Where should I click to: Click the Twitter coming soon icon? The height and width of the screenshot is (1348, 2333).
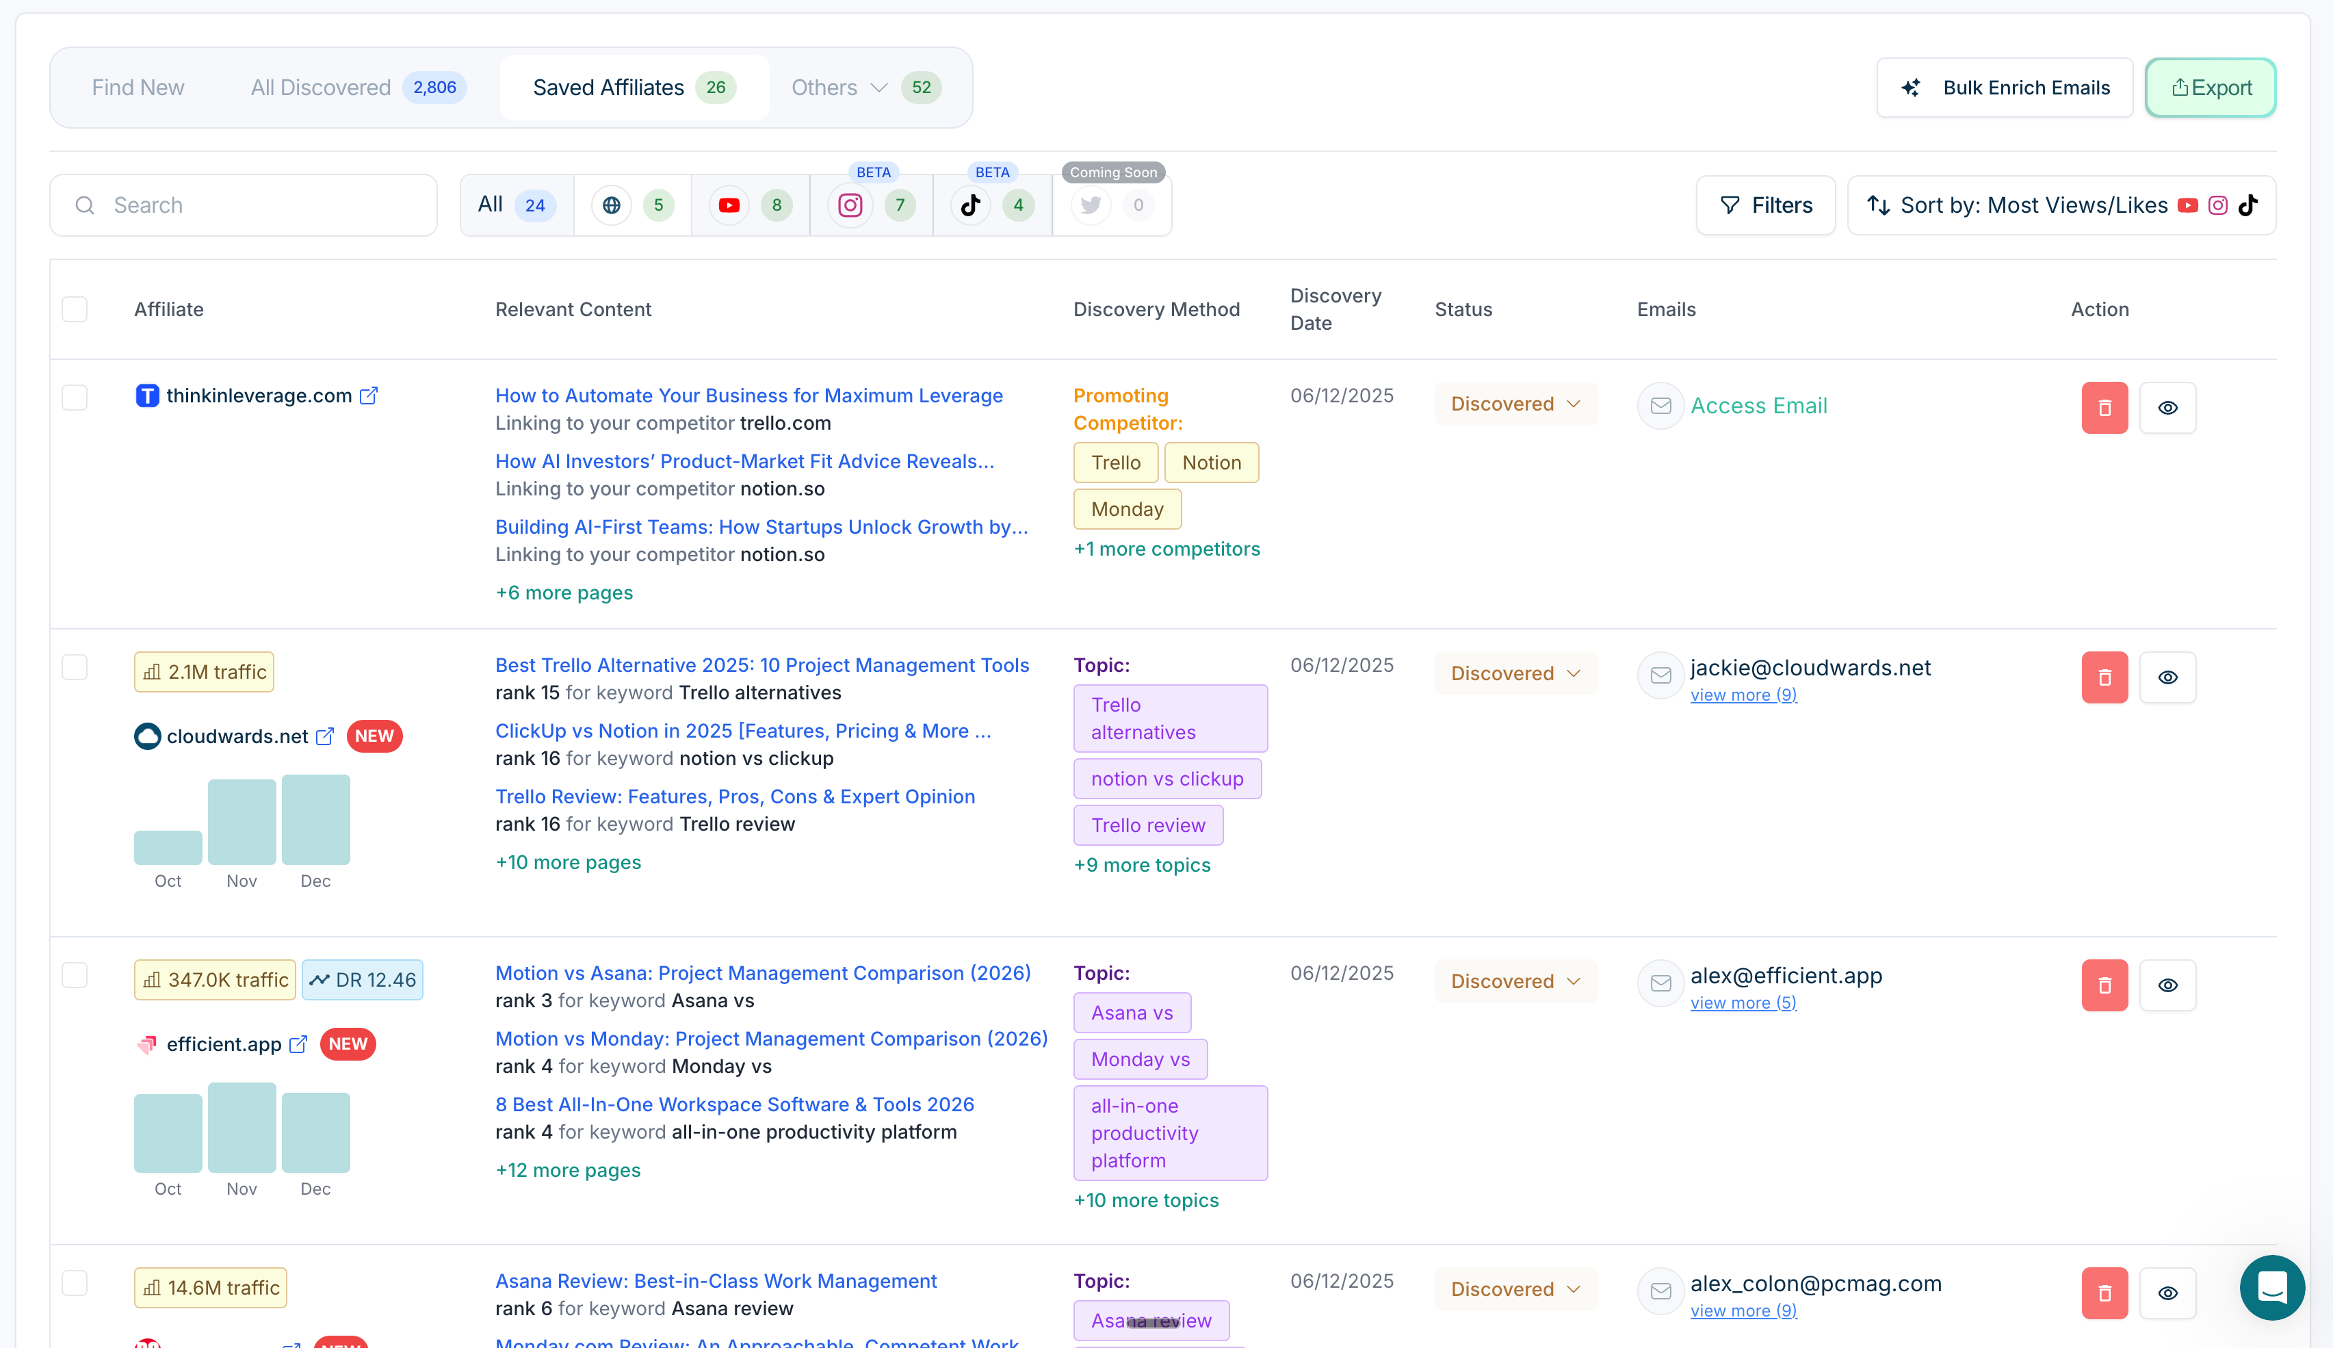[1090, 205]
